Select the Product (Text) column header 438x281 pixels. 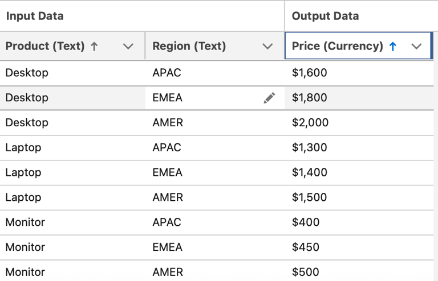click(x=46, y=47)
